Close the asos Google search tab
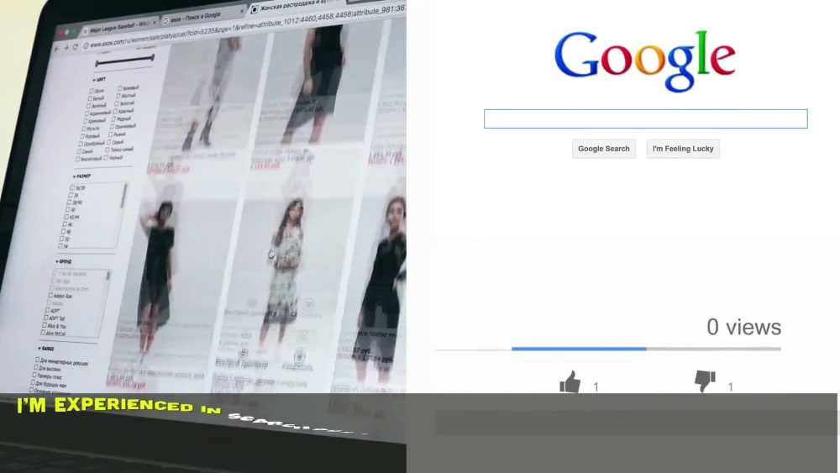Viewport: 840px width, 473px height. click(x=242, y=11)
